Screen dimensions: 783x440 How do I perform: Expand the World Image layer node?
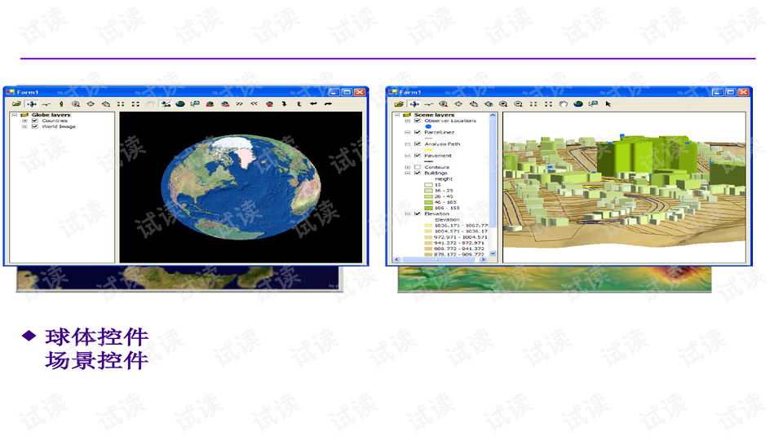click(x=25, y=127)
